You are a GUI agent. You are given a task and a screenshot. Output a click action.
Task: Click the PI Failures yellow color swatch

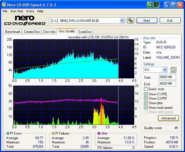[x=53, y=133]
